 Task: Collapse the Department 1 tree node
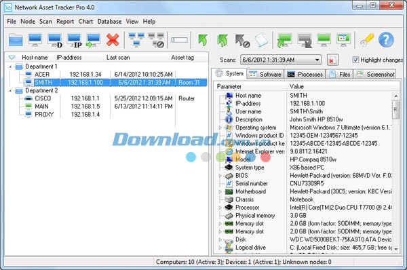10,67
